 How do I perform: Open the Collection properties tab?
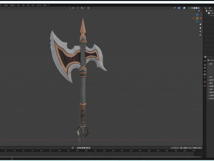pyautogui.click(x=205, y=82)
